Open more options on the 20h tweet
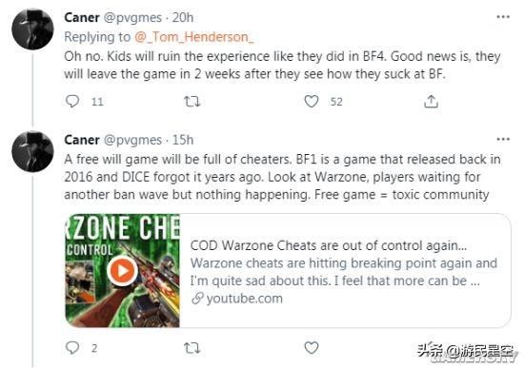The height and width of the screenshot is (368, 524). point(503,17)
